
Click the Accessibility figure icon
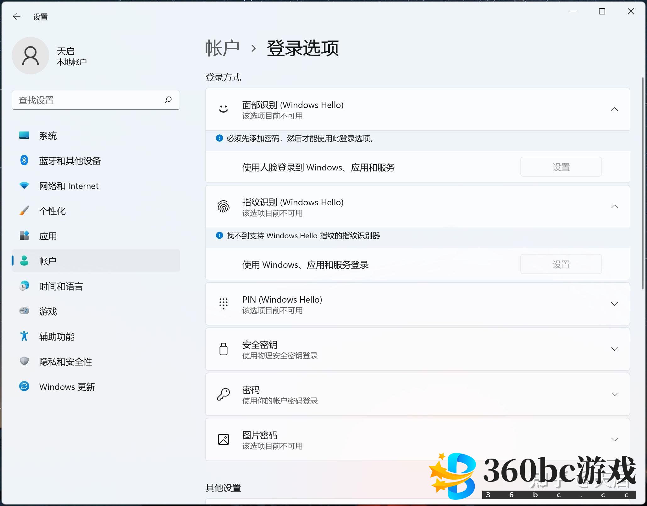point(24,336)
